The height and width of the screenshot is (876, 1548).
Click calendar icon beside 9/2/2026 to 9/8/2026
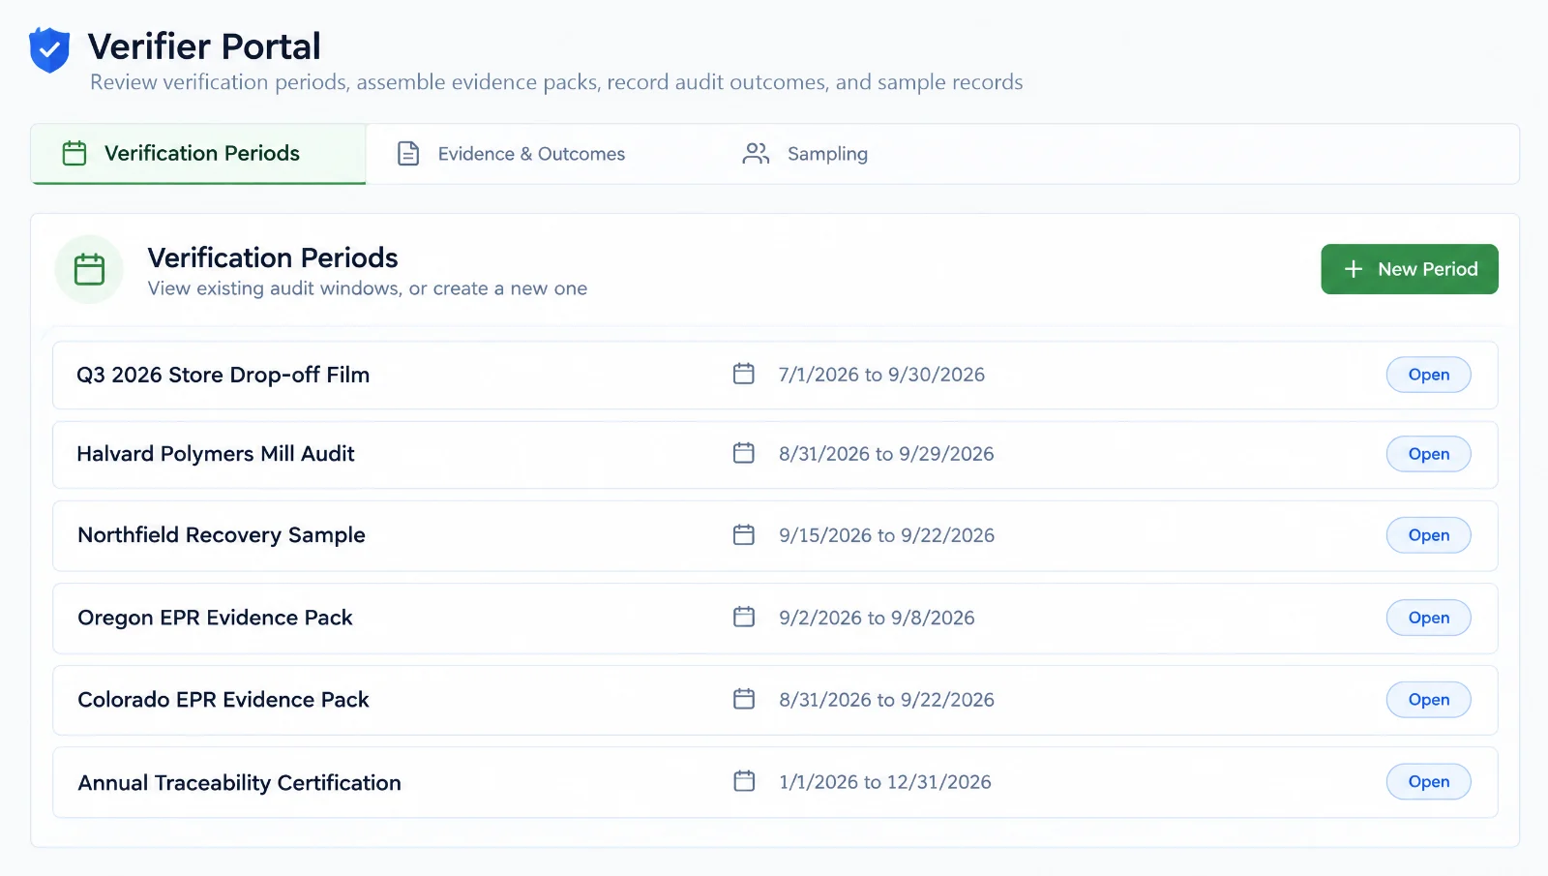coord(744,617)
